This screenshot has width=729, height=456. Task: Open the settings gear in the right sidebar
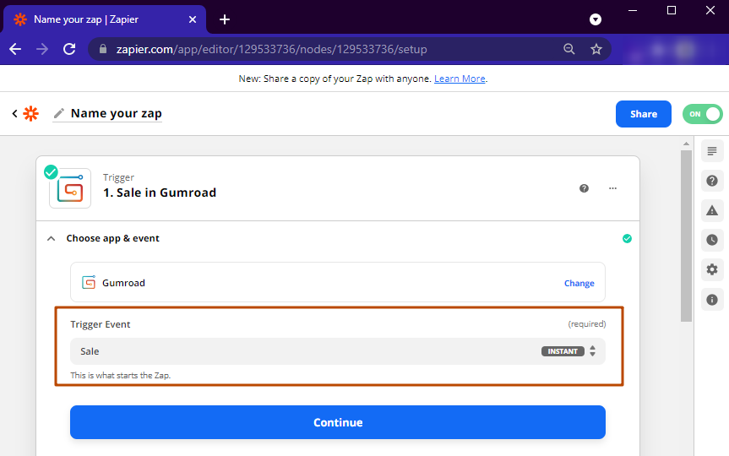click(712, 269)
